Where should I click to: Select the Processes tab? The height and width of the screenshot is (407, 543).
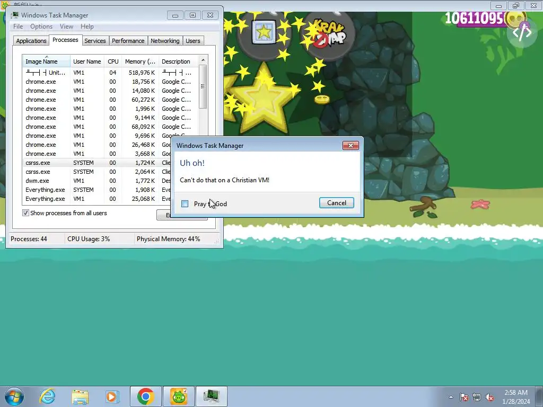pyautogui.click(x=65, y=40)
